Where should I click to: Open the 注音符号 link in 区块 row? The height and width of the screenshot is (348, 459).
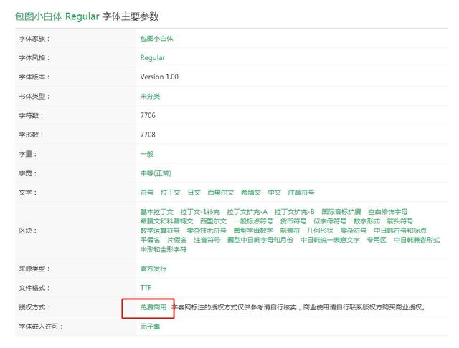pos(207,240)
